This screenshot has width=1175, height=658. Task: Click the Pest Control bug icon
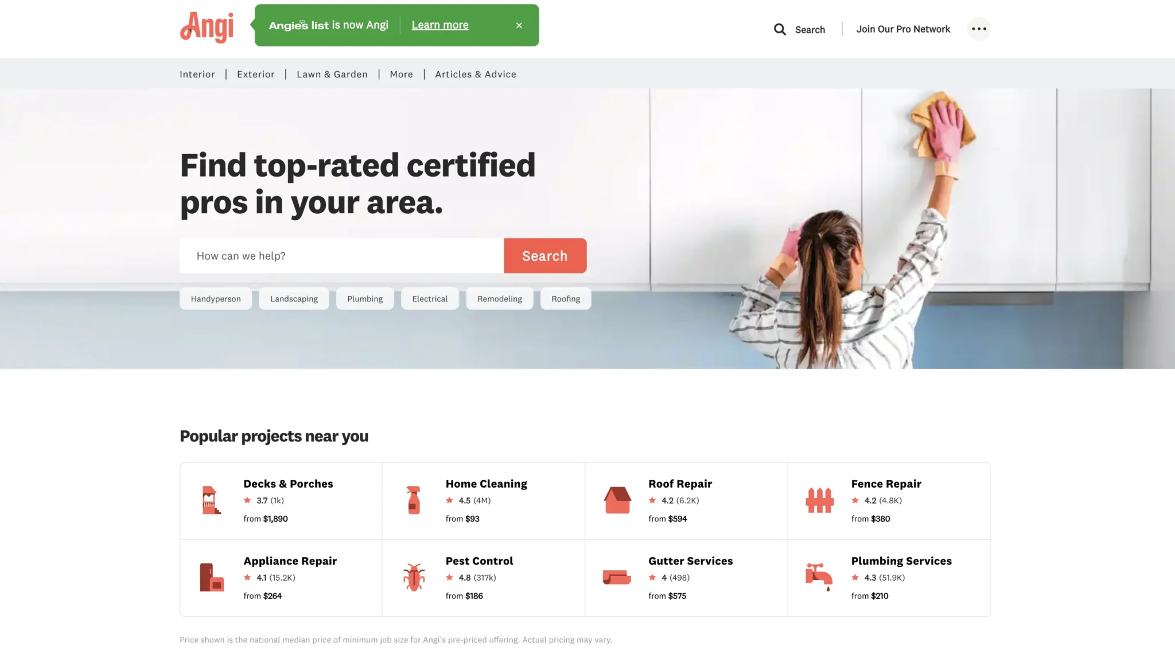(414, 577)
